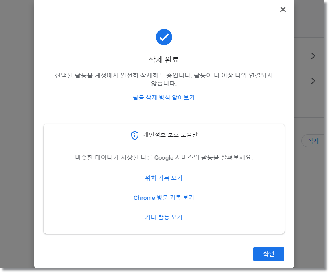Click the 개인정보 보호 도움말 heading
This screenshot has width=329, height=279.
[169, 135]
